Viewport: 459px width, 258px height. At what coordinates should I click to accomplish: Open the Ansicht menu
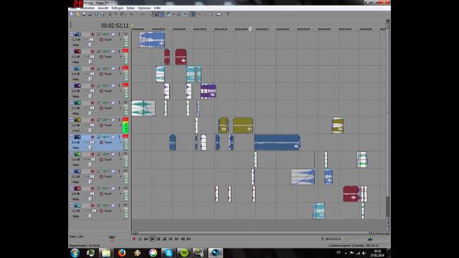(103, 8)
